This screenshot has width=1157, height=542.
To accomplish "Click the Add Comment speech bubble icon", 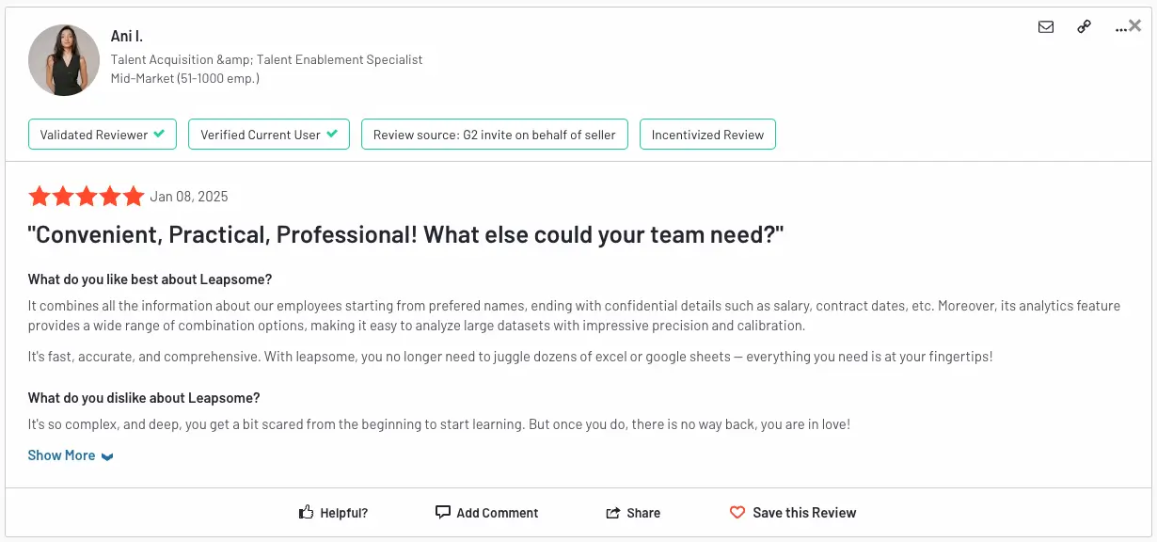I will (x=442, y=511).
